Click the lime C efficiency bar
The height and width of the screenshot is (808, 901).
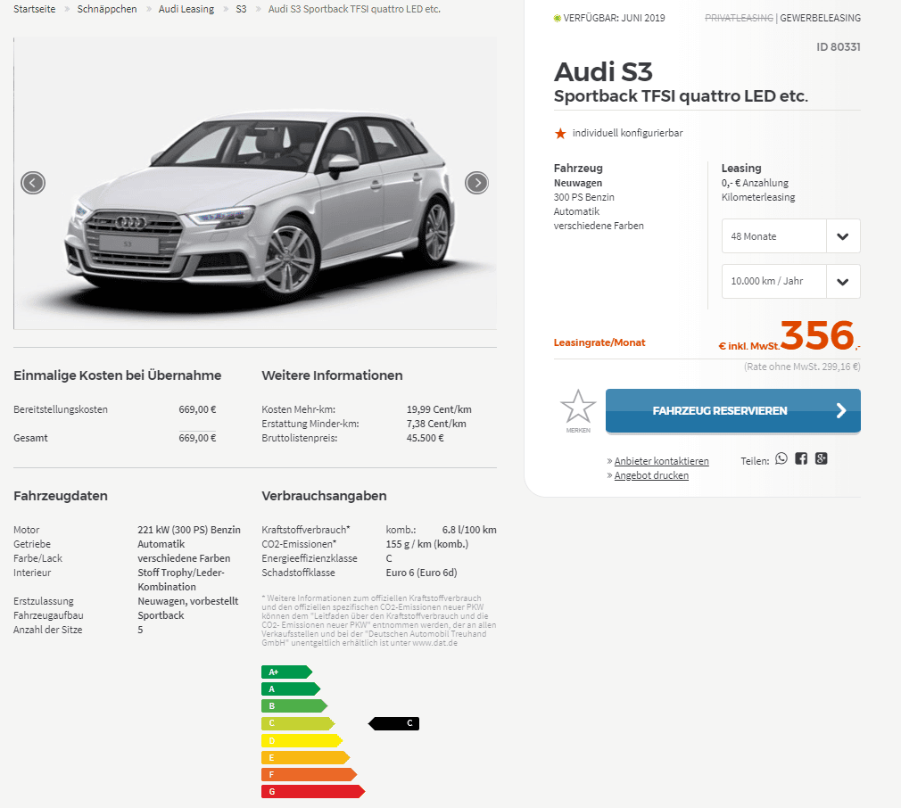point(298,723)
